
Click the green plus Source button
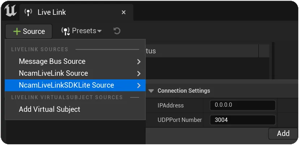point(29,31)
